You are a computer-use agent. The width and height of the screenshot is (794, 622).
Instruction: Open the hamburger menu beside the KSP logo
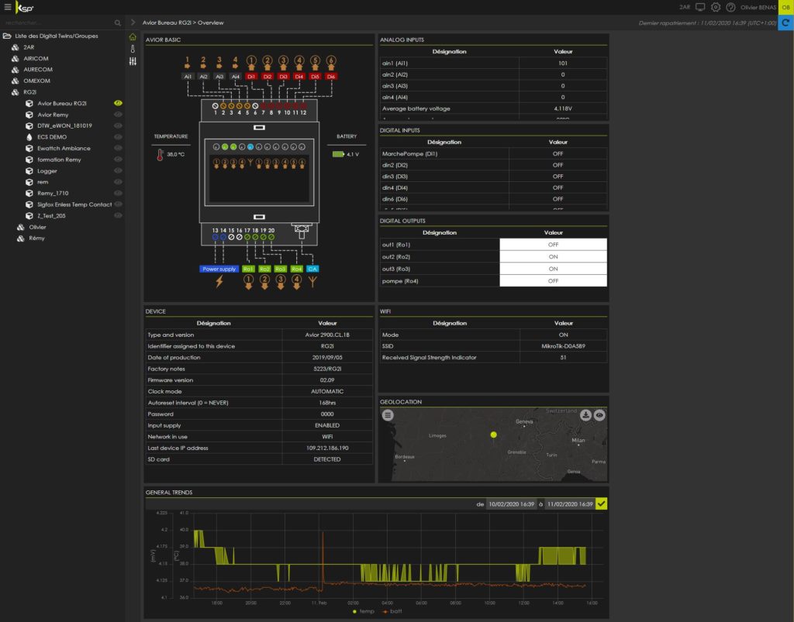click(x=8, y=7)
